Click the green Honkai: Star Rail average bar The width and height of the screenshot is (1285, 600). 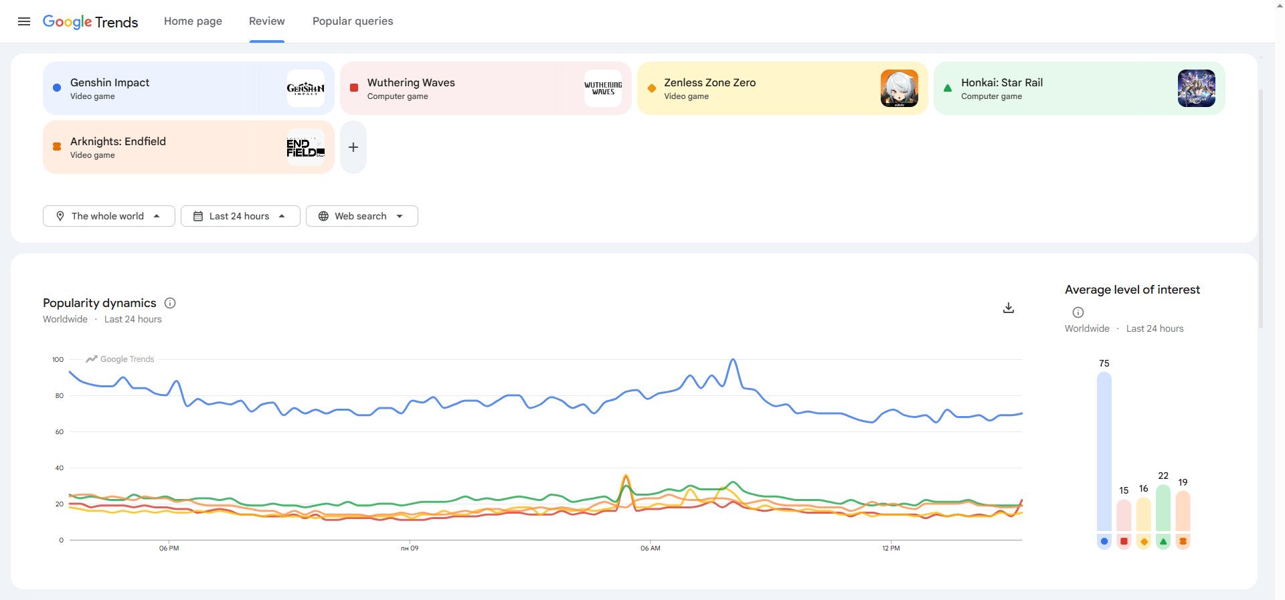[1163, 508]
